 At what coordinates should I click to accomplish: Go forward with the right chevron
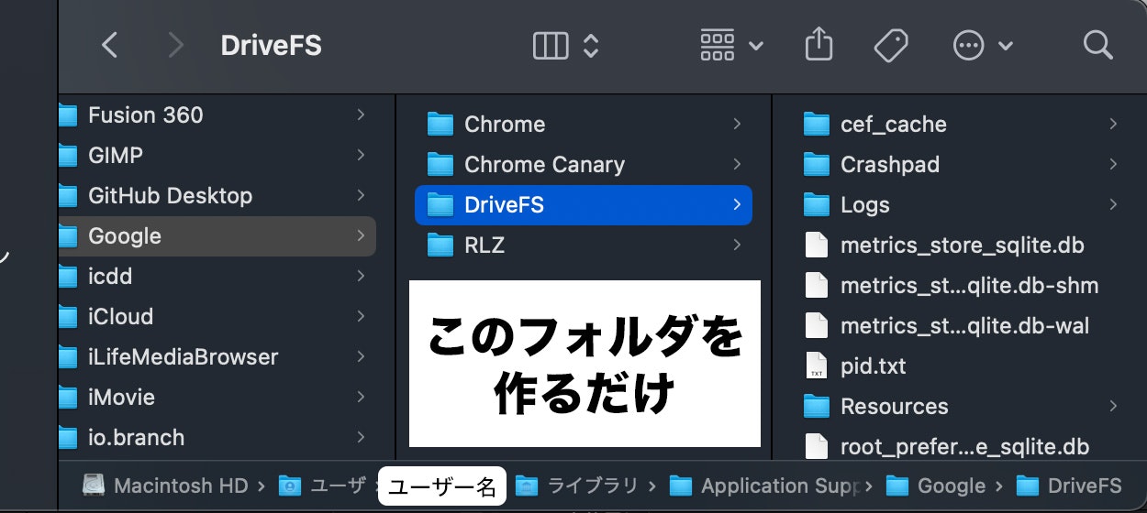click(176, 45)
